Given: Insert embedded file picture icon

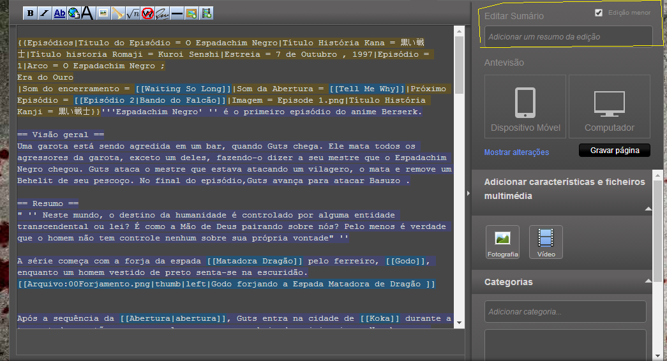Looking at the screenshot, I should pyautogui.click(x=103, y=13).
